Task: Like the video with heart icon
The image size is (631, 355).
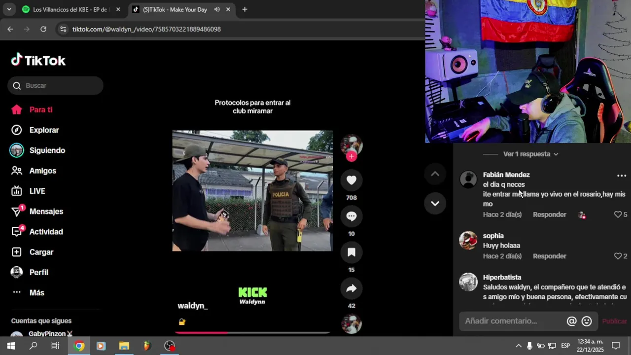Action: coord(351,180)
